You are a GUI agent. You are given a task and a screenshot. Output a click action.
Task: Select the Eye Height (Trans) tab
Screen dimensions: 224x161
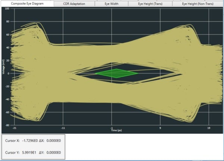150,4
